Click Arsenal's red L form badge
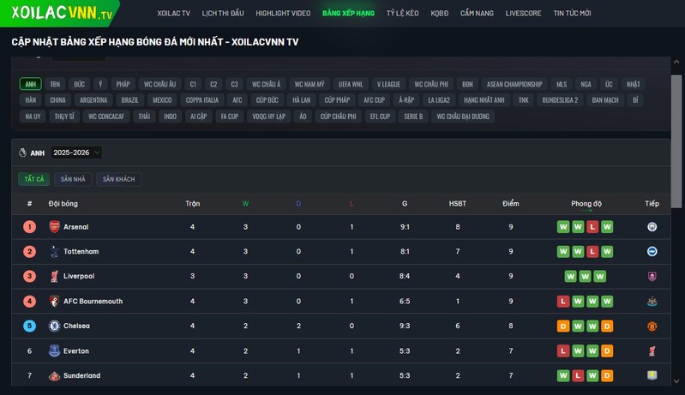Image resolution: width=685 pixels, height=395 pixels. [592, 227]
